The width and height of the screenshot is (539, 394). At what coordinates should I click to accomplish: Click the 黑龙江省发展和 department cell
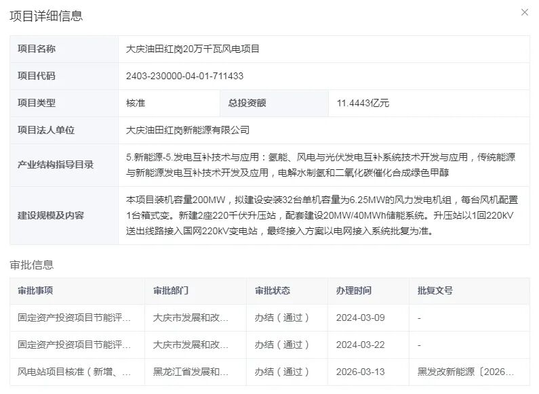click(191, 372)
